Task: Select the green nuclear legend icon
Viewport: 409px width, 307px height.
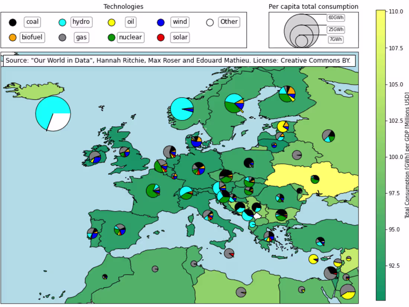Action: click(x=111, y=37)
